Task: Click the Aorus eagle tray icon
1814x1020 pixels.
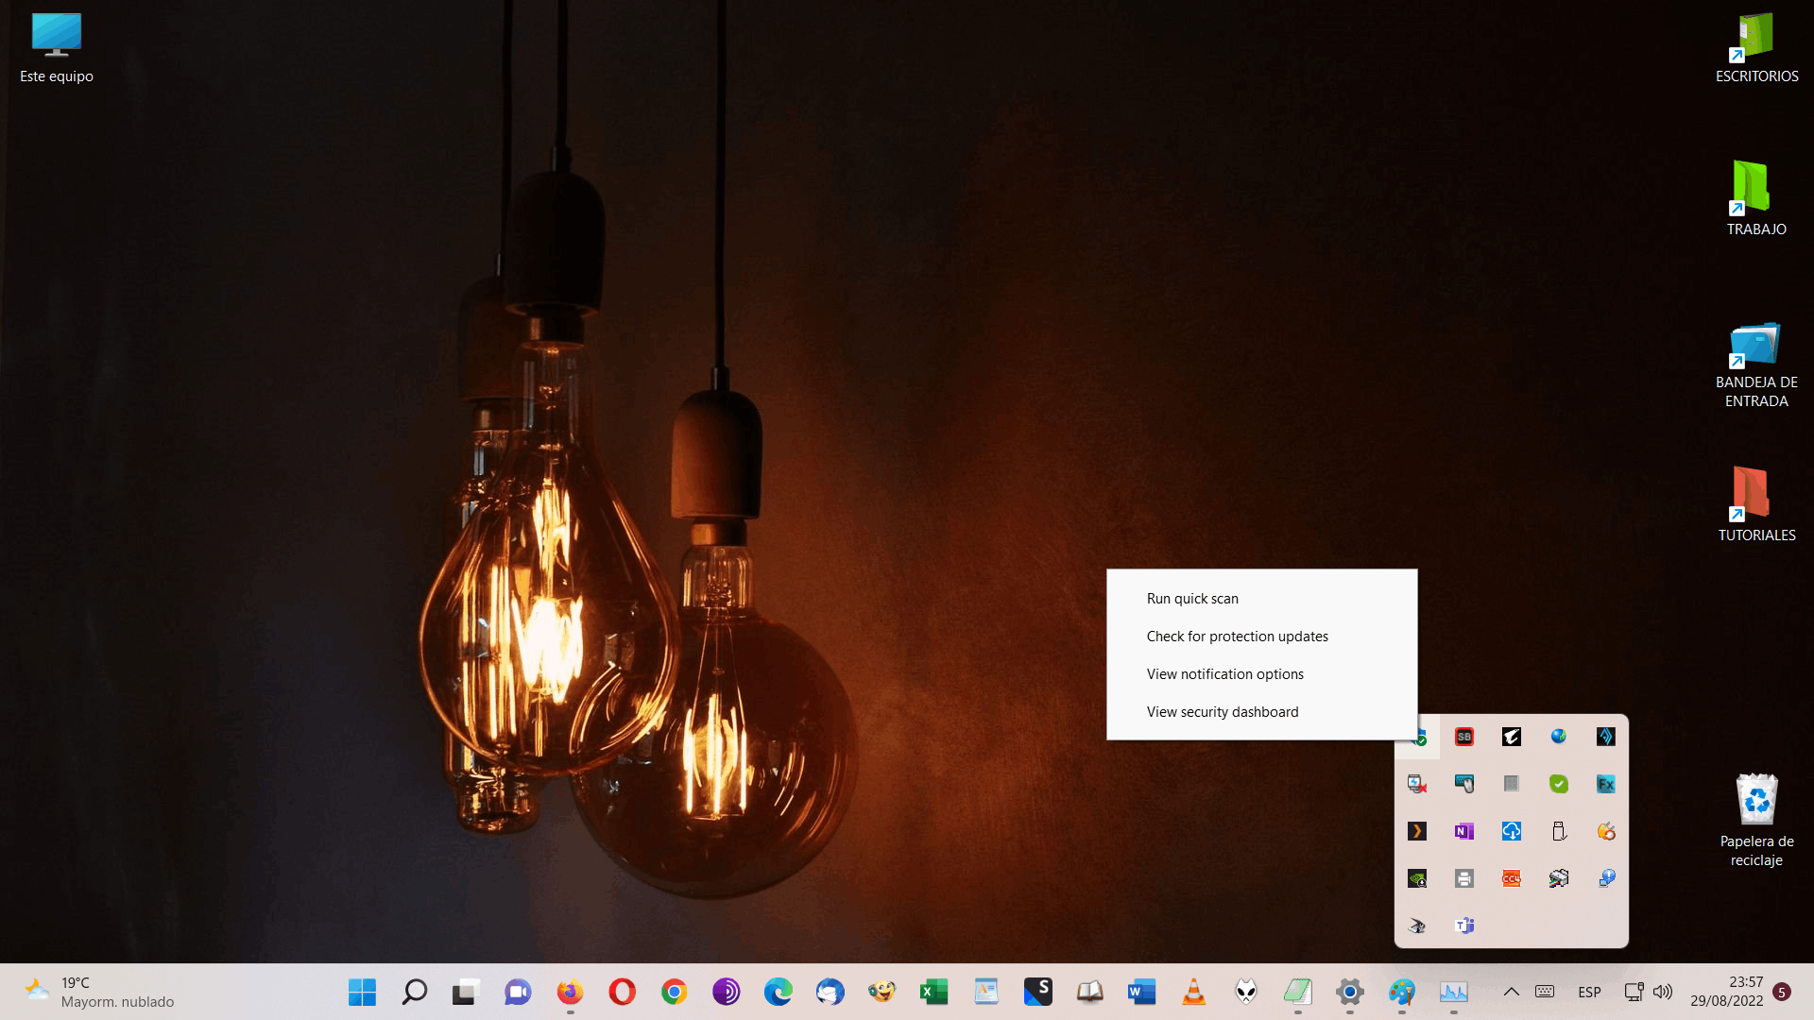Action: tap(1511, 737)
